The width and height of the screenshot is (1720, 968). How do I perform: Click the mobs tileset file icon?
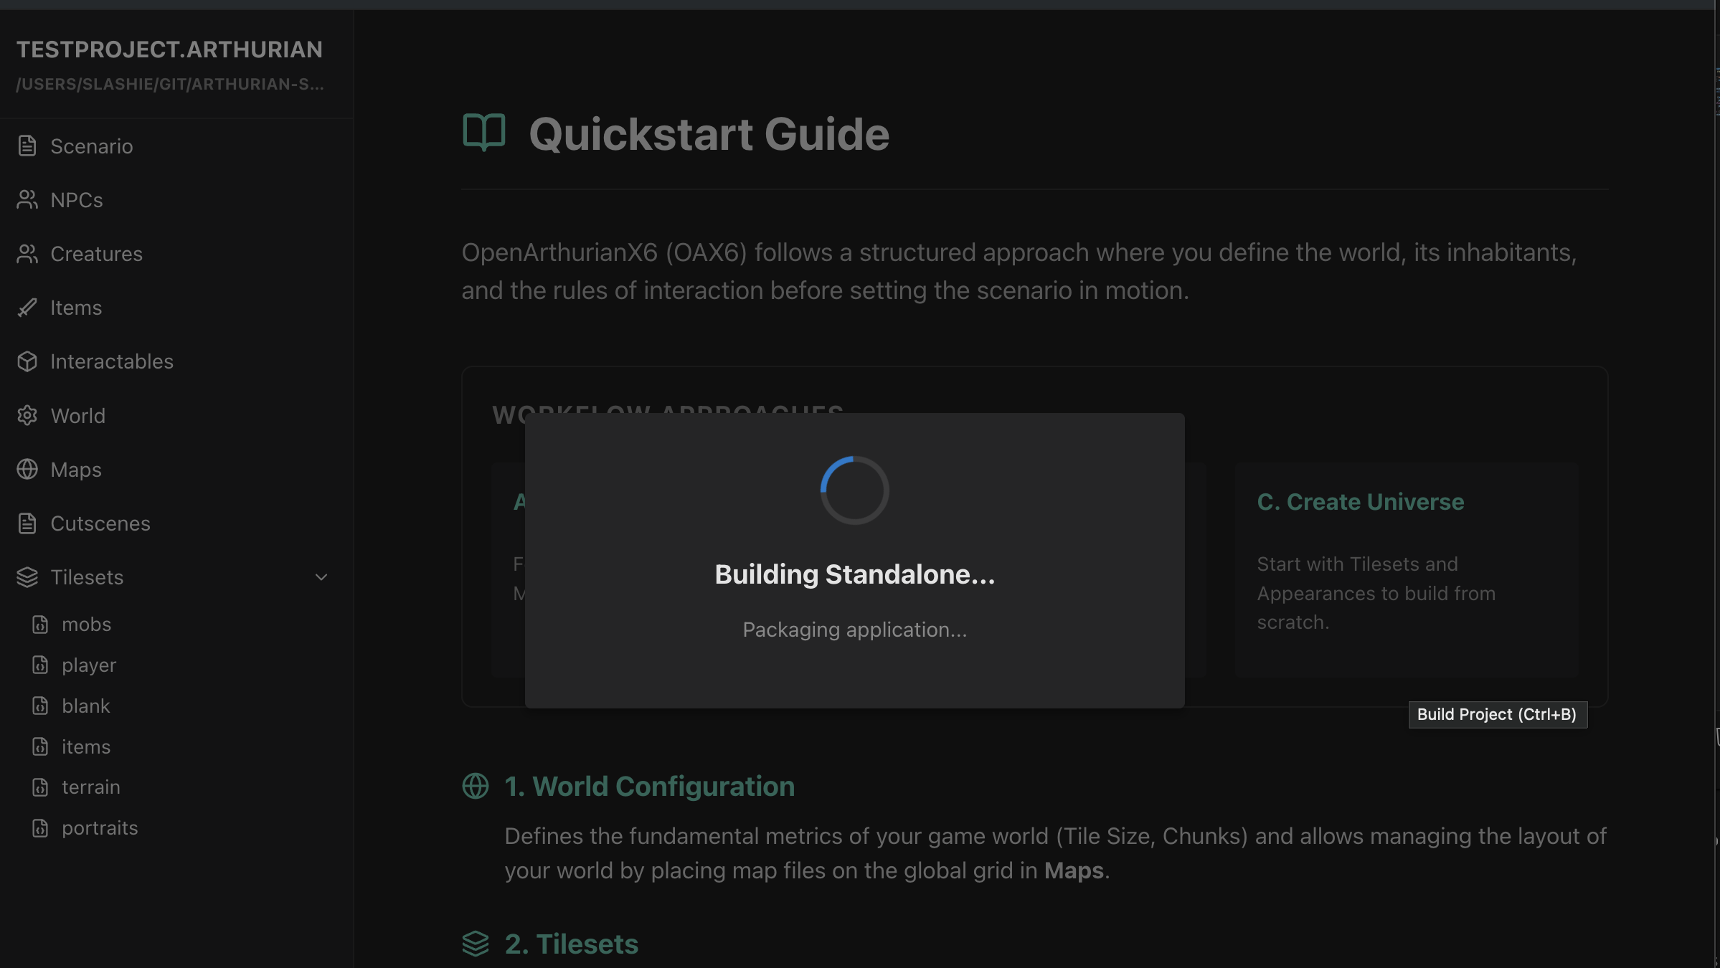click(x=40, y=625)
